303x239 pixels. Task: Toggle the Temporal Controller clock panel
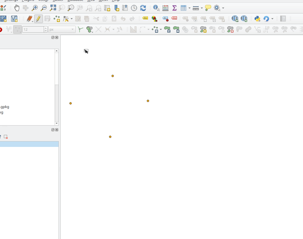coord(134,8)
